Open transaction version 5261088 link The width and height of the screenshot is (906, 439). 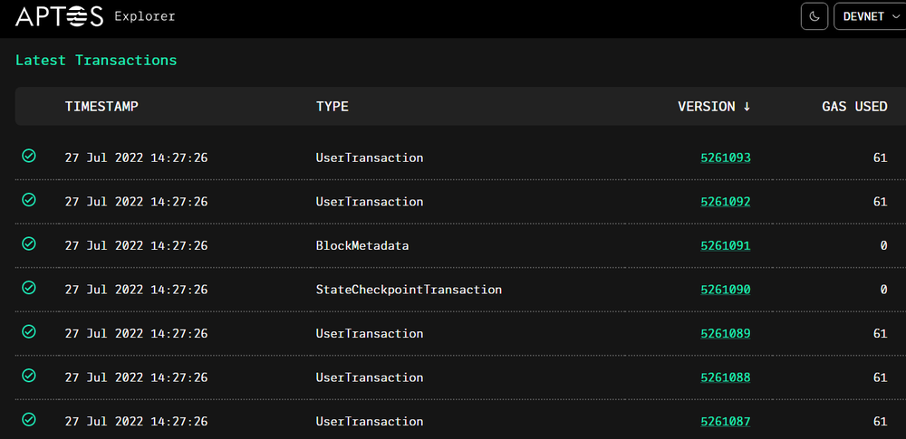click(x=726, y=377)
